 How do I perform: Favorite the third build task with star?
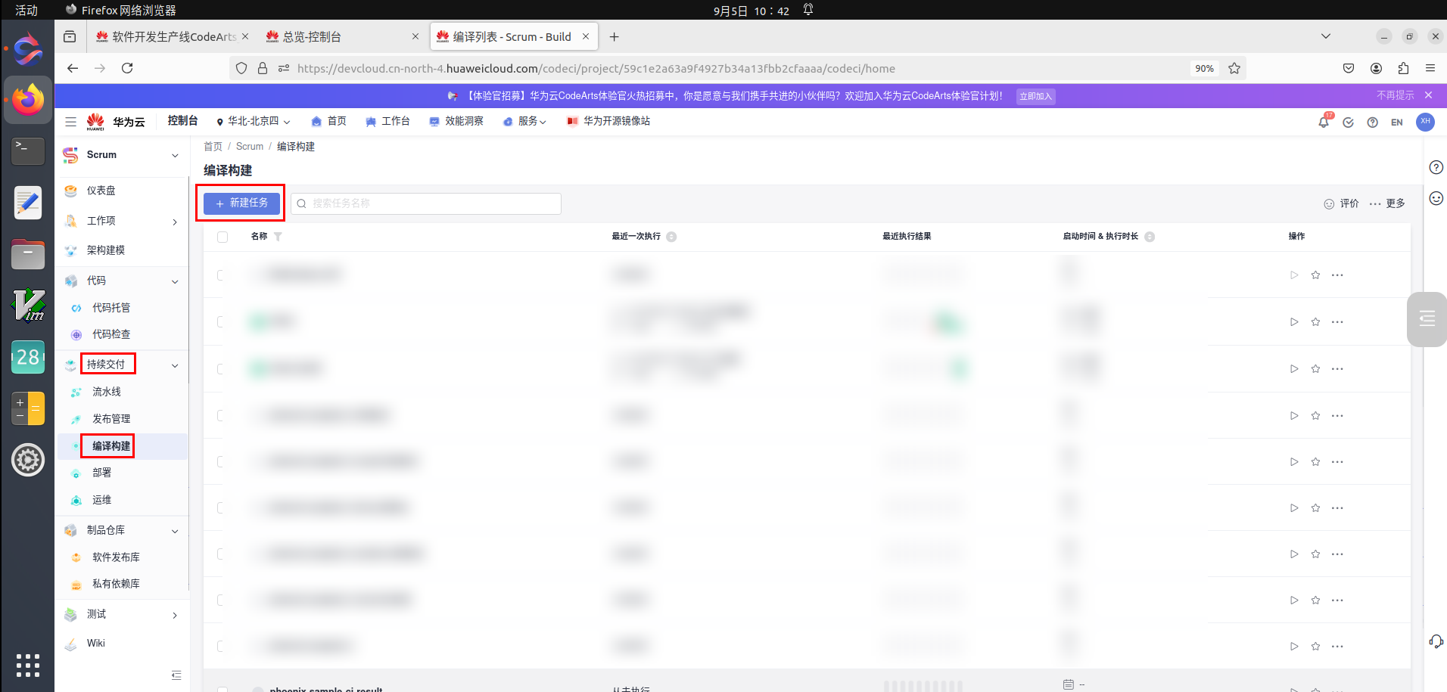click(x=1315, y=369)
